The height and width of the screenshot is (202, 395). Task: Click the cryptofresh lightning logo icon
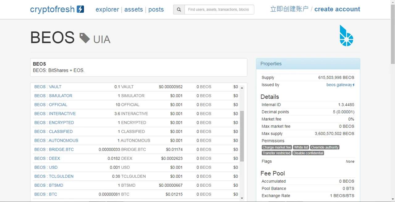pyautogui.click(x=80, y=9)
